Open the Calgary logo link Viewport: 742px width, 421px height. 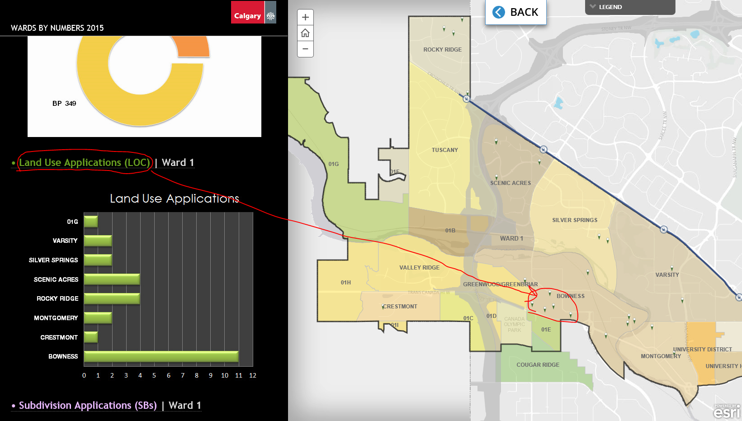253,12
